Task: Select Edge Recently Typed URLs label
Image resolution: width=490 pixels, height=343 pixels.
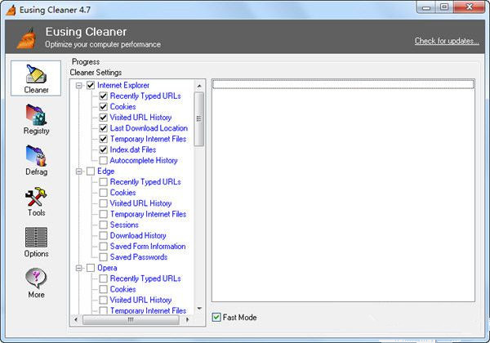Action: (145, 182)
